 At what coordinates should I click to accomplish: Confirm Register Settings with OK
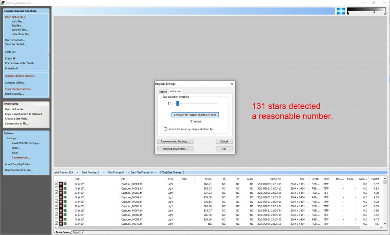(x=224, y=149)
